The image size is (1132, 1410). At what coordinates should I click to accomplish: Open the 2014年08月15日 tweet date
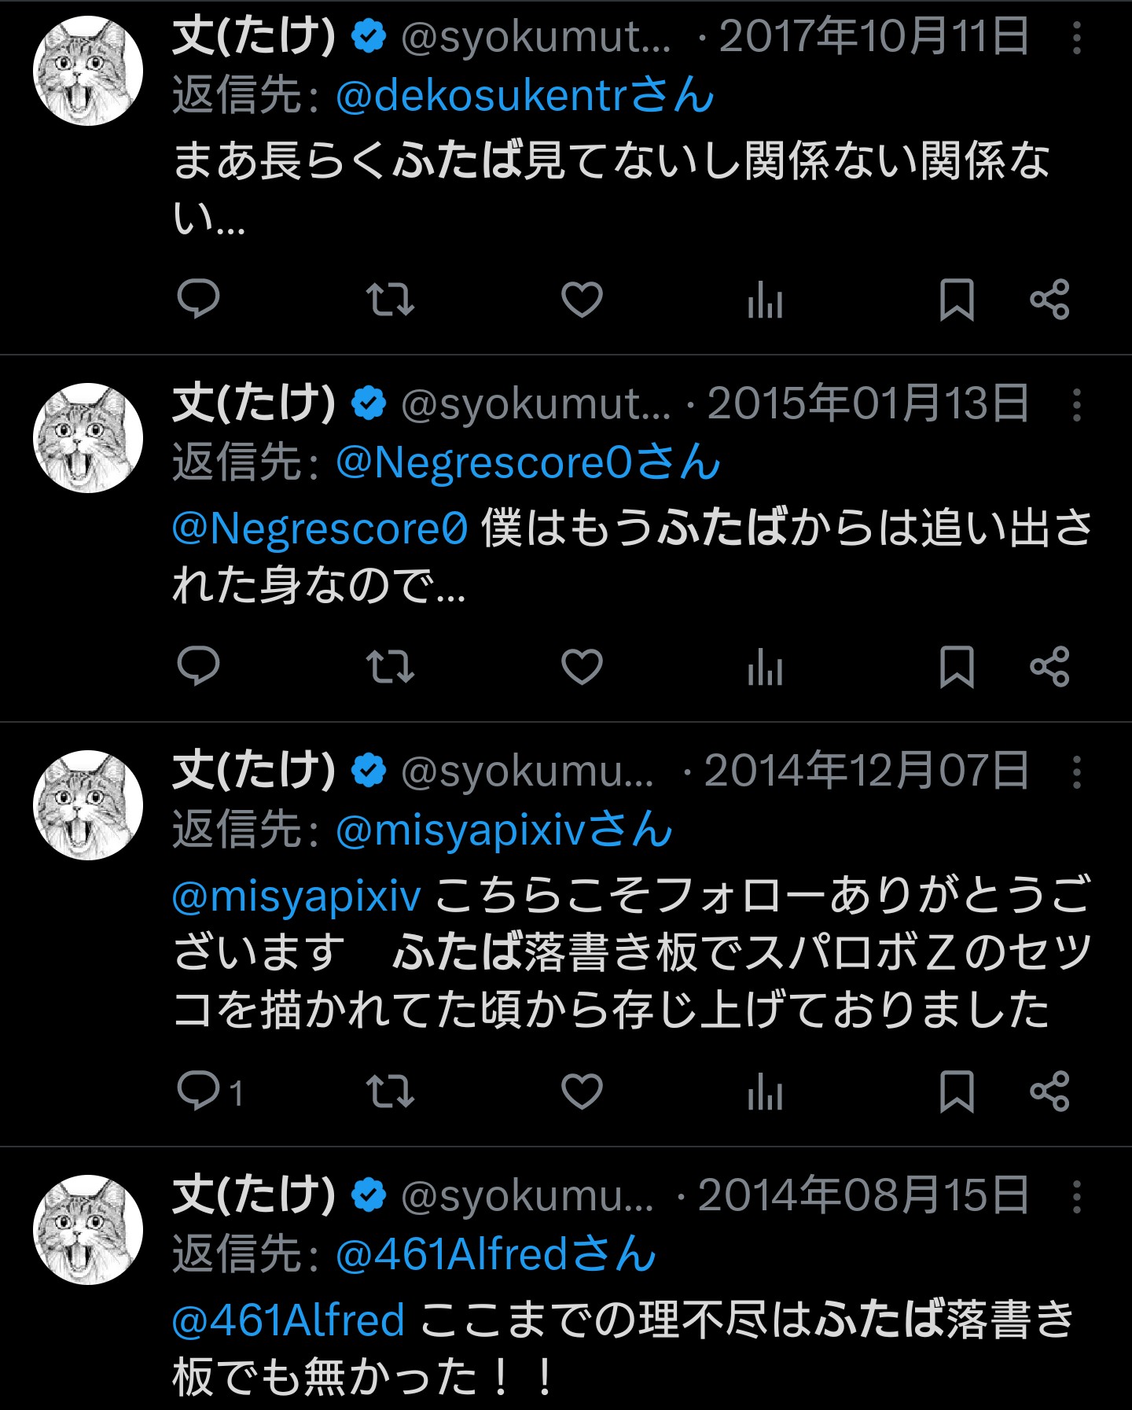[x=862, y=1195]
